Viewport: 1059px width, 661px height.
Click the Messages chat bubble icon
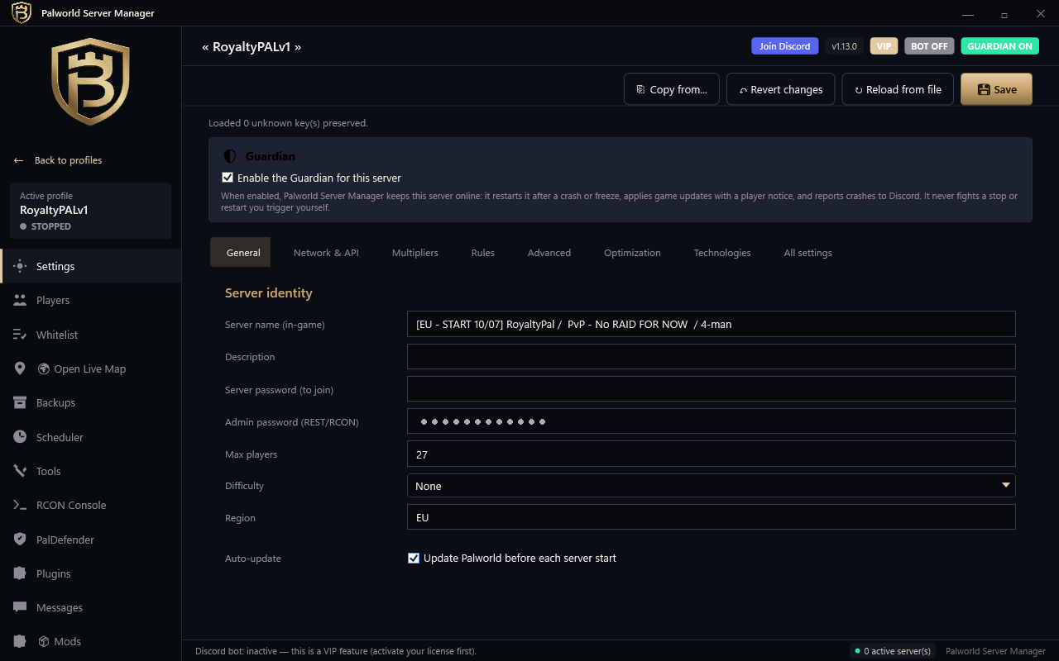point(20,607)
